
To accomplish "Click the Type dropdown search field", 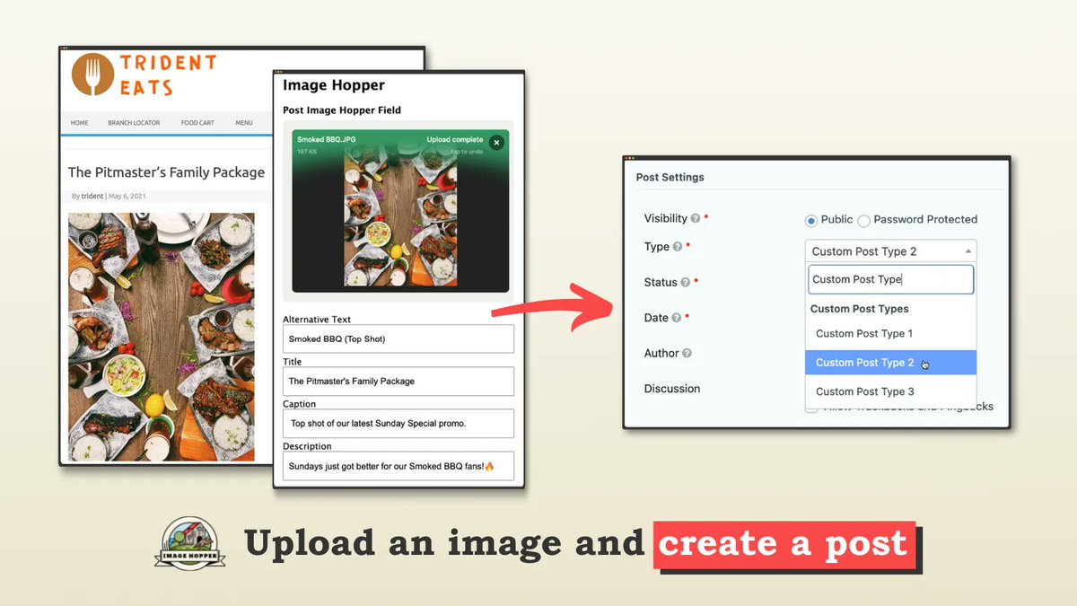I will [x=890, y=279].
